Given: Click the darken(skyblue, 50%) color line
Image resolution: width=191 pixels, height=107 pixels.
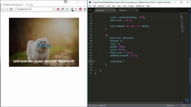Looking at the screenshot, I should [128, 17].
